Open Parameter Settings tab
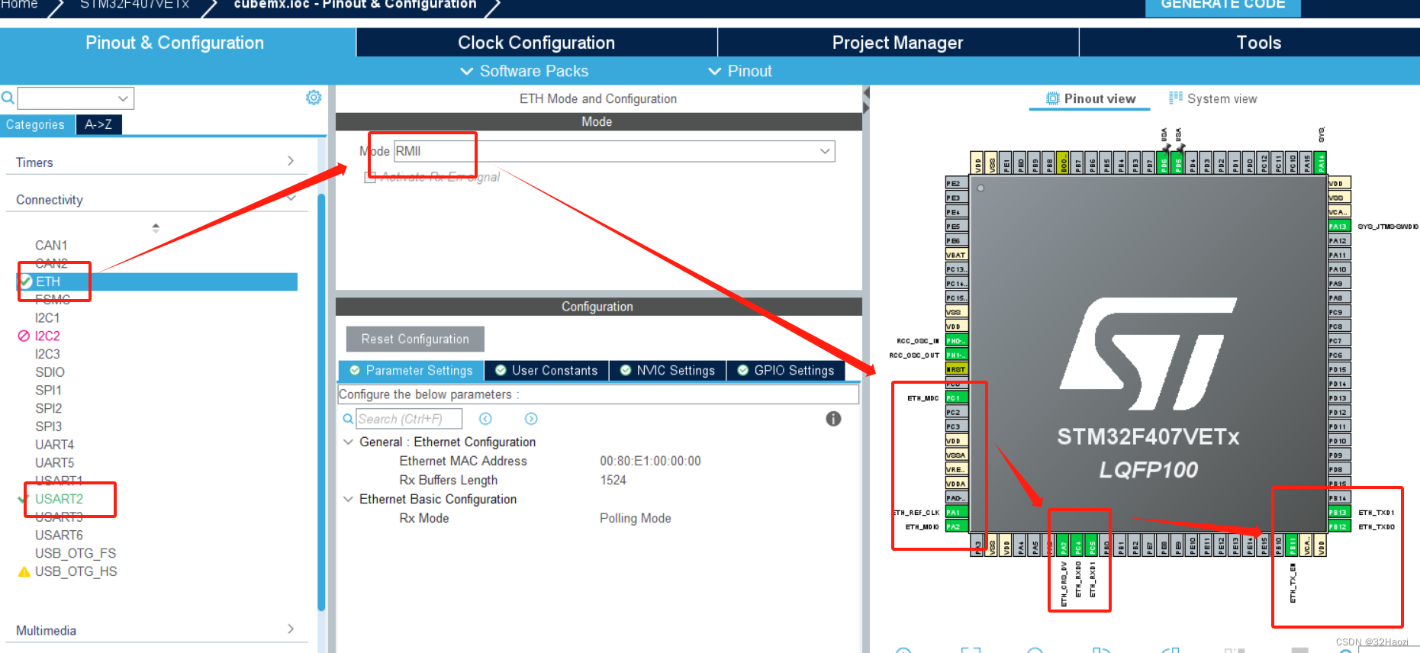 411,370
